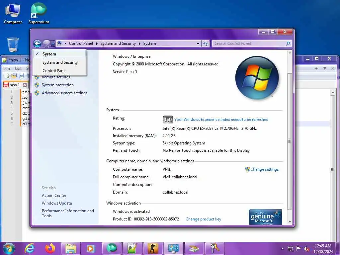This screenshot has width=340, height=255.
Task: Click the Forward navigation arrow button
Action: click(46, 43)
